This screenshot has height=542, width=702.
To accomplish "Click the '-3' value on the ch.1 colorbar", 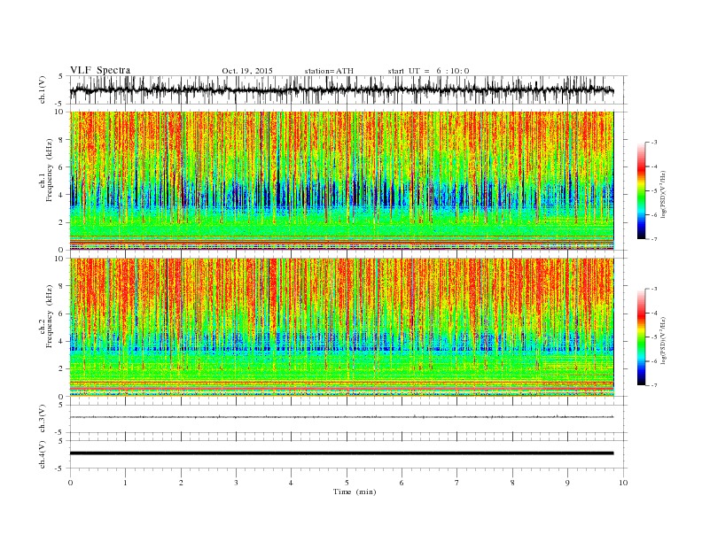I will click(653, 143).
